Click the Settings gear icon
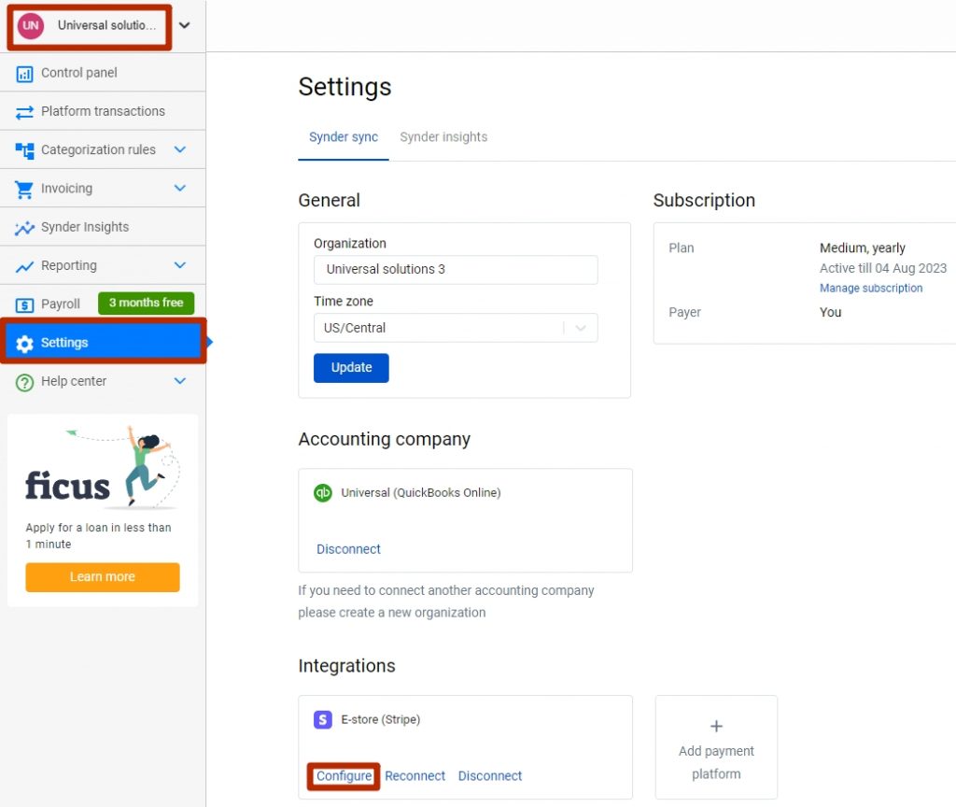Viewport: 956px width, 807px height. tap(24, 344)
